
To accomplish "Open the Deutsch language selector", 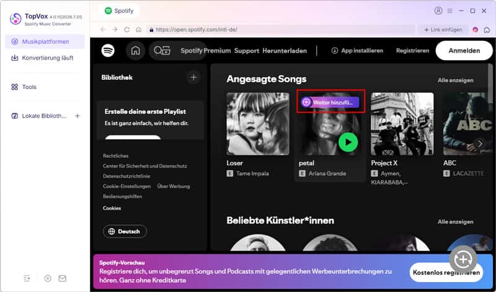I will [x=125, y=231].
